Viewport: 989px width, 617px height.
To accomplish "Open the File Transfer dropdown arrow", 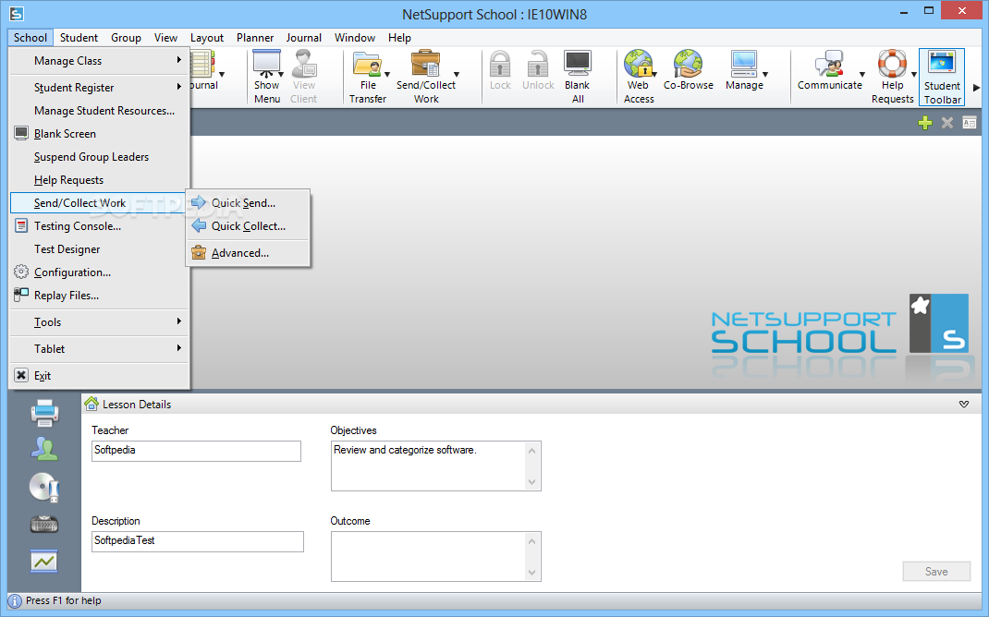I will click(387, 75).
